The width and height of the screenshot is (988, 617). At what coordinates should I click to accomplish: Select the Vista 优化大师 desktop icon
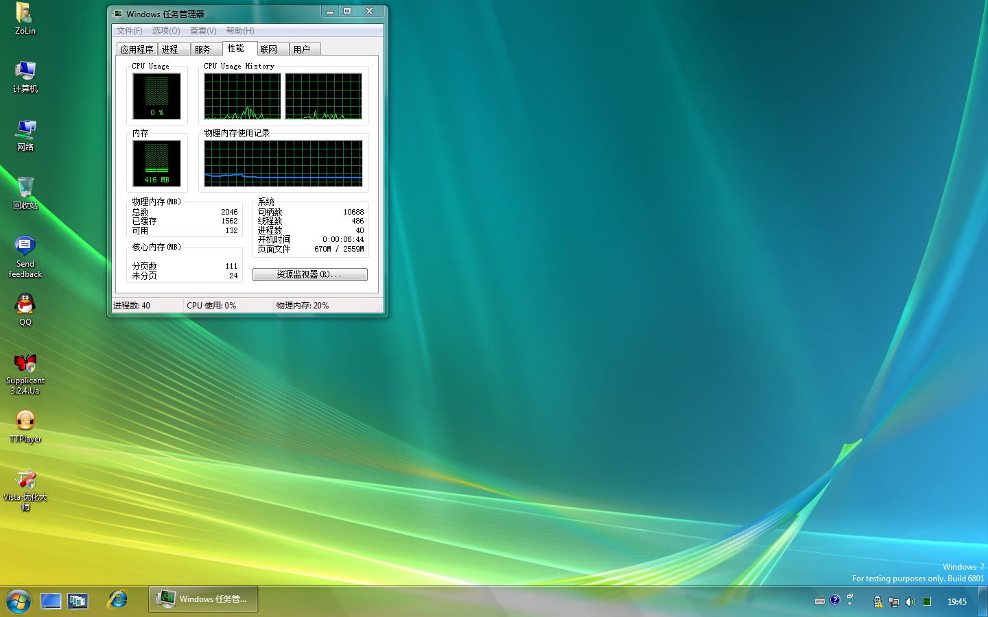(25, 489)
